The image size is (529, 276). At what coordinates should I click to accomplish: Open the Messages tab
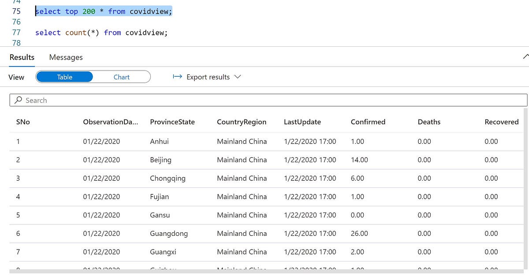66,57
